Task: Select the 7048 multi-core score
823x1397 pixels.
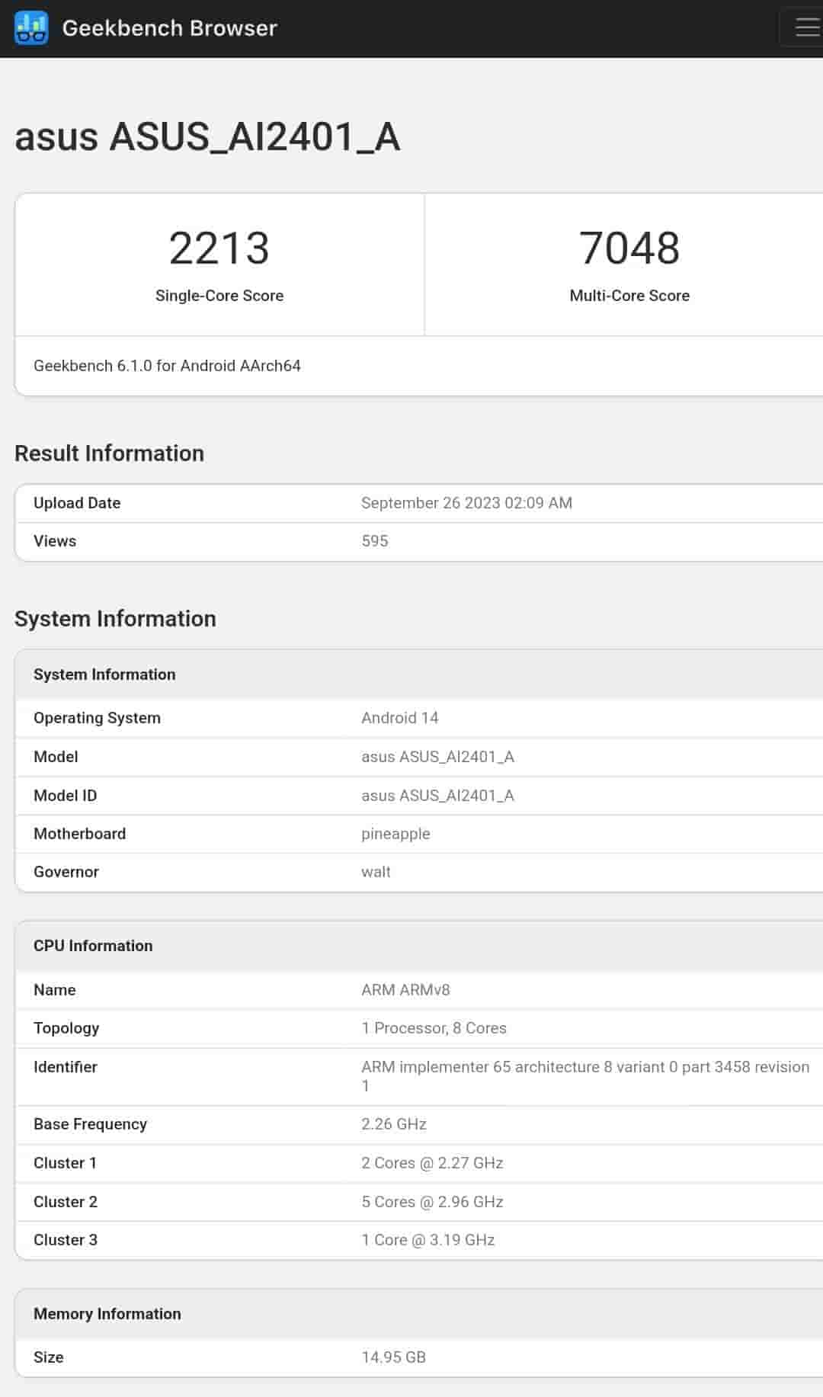Action: click(629, 248)
